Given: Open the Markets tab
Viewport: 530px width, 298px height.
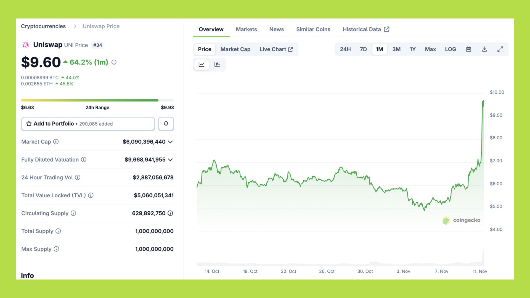Looking at the screenshot, I should 246,29.
